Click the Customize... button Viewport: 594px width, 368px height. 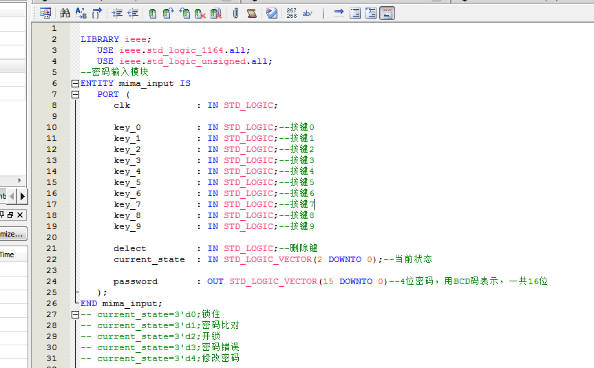13,234
